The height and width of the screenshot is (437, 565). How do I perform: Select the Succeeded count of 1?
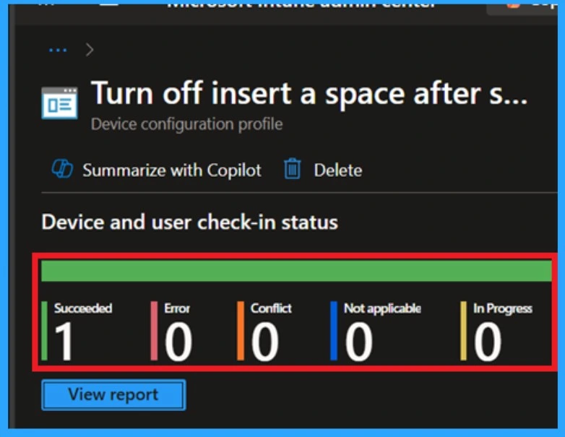(64, 340)
